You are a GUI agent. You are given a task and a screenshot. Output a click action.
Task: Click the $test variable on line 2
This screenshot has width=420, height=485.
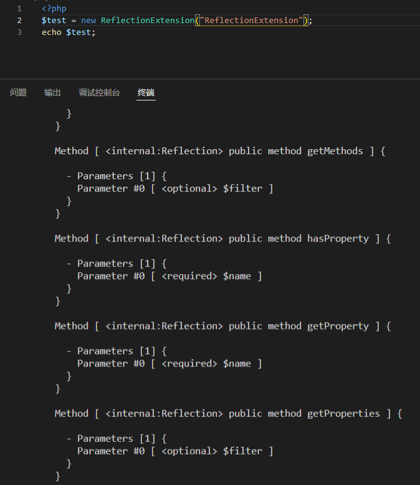click(x=54, y=21)
